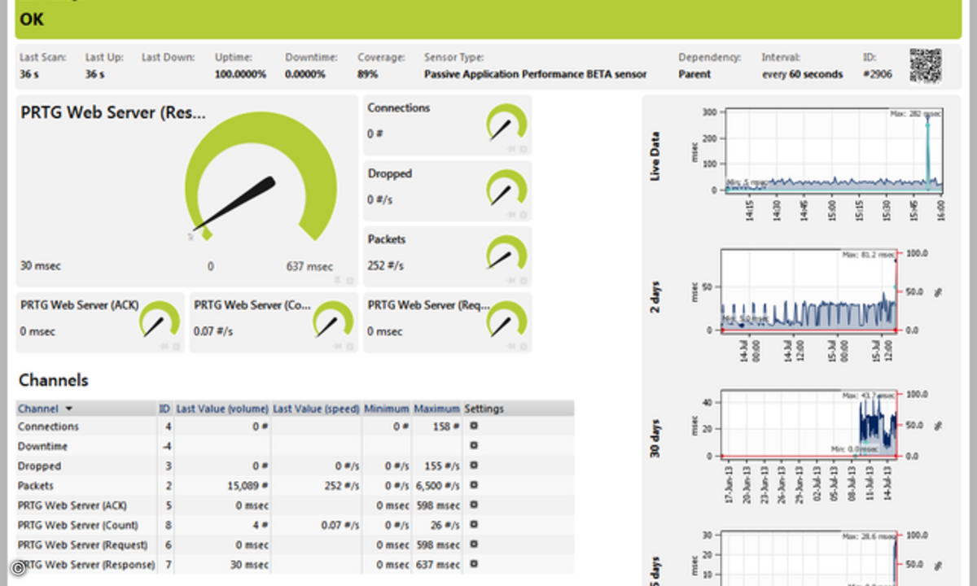
Task: Sort by Last Value (speed) column
Action: click(316, 409)
